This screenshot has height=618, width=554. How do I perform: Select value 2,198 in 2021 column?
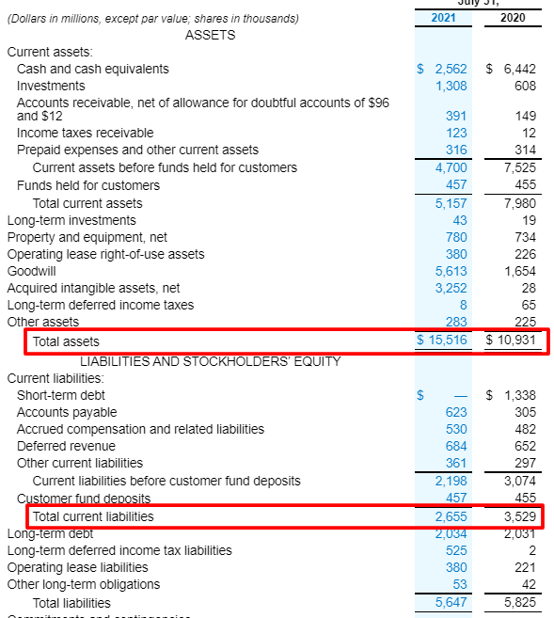(x=451, y=482)
